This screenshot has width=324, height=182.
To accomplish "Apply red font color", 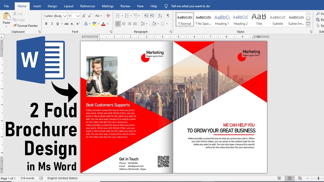I will click(x=103, y=24).
